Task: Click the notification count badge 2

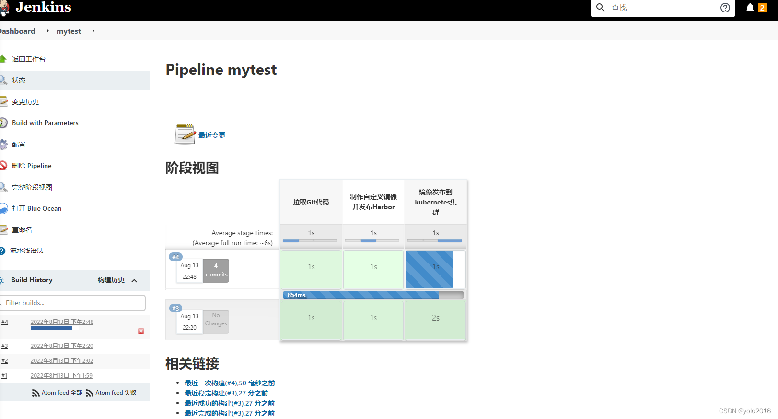Action: coord(762,8)
